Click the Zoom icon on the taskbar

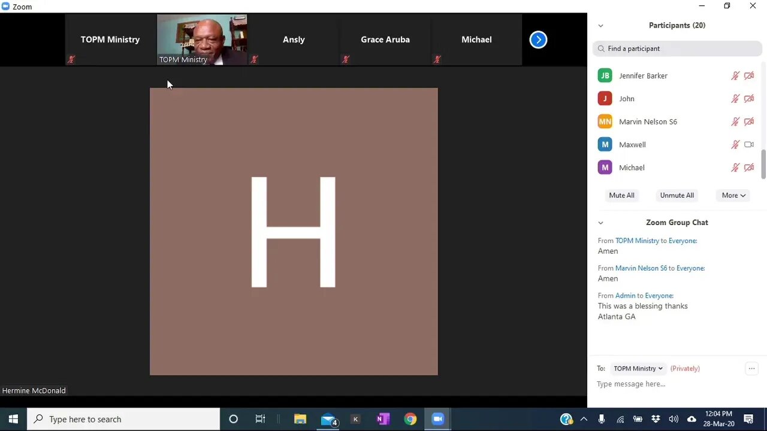[437, 419]
